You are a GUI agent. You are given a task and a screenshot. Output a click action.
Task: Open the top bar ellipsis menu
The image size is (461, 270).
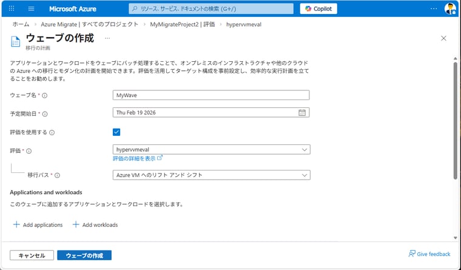tap(434, 8)
